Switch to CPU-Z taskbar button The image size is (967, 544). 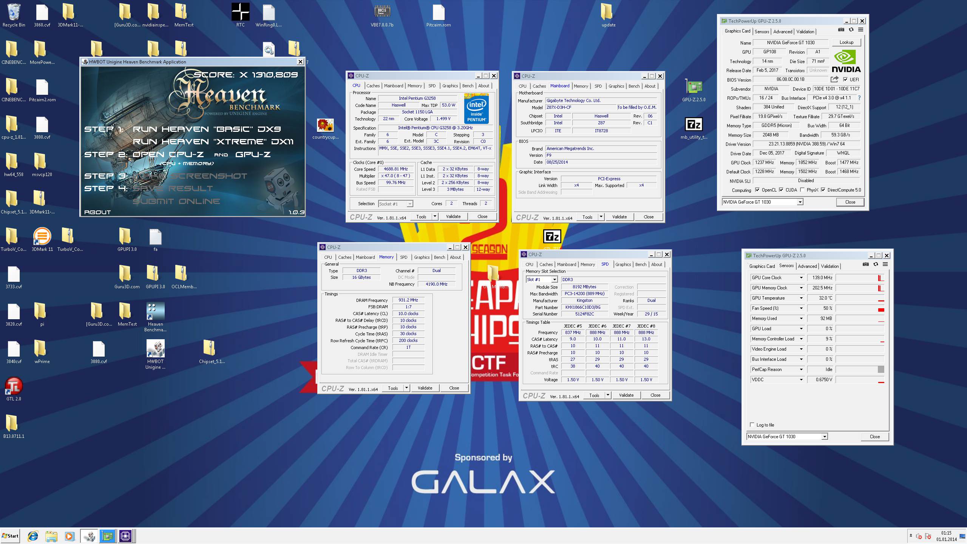click(125, 536)
